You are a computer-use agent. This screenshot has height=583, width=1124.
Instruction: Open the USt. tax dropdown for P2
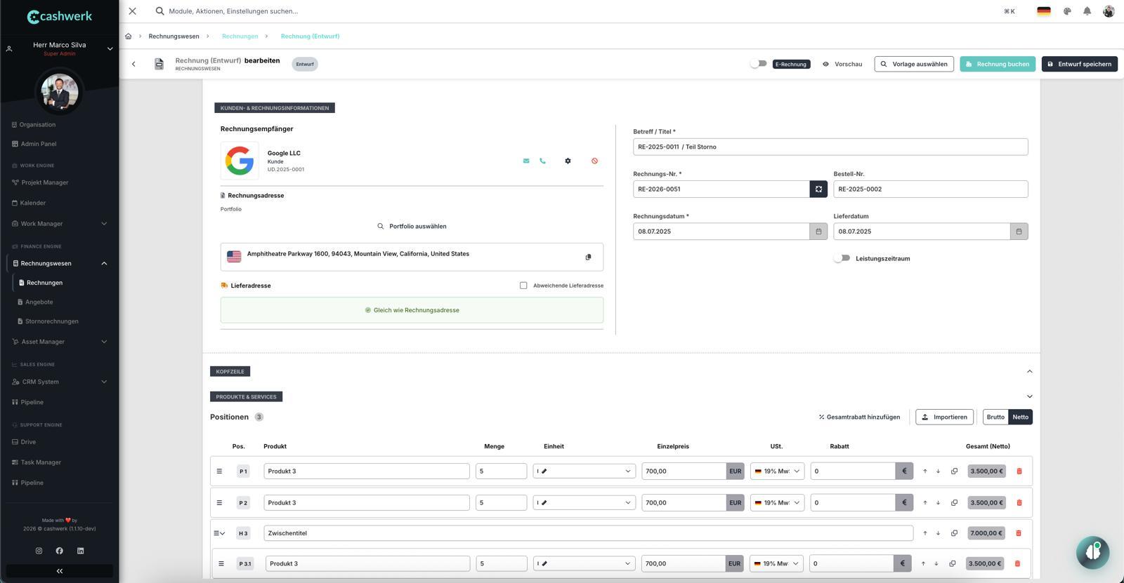click(777, 503)
